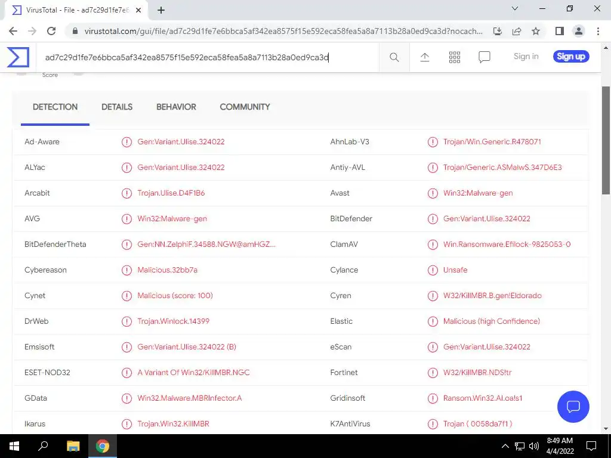Select the Malicious (score: 100) Cynet result
This screenshot has height=458, width=611.
coord(175,296)
